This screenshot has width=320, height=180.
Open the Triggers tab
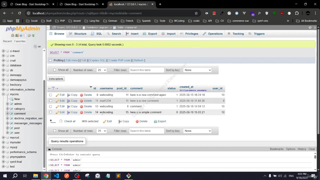tap(256, 34)
